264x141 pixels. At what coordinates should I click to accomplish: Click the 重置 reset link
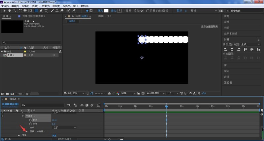pos(54,135)
